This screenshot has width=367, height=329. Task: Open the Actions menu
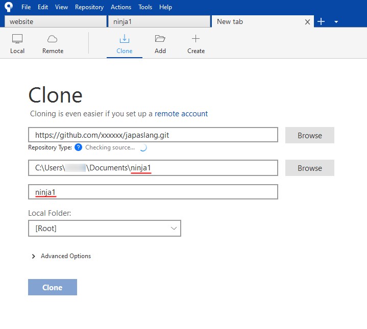pos(121,7)
